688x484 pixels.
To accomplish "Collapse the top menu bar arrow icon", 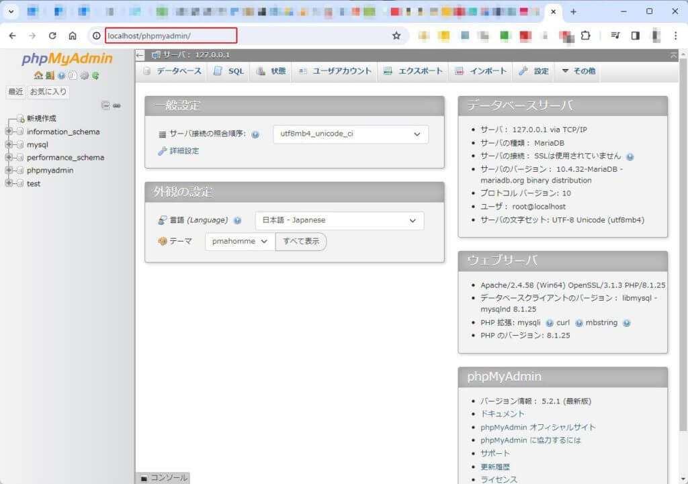I will (x=673, y=55).
